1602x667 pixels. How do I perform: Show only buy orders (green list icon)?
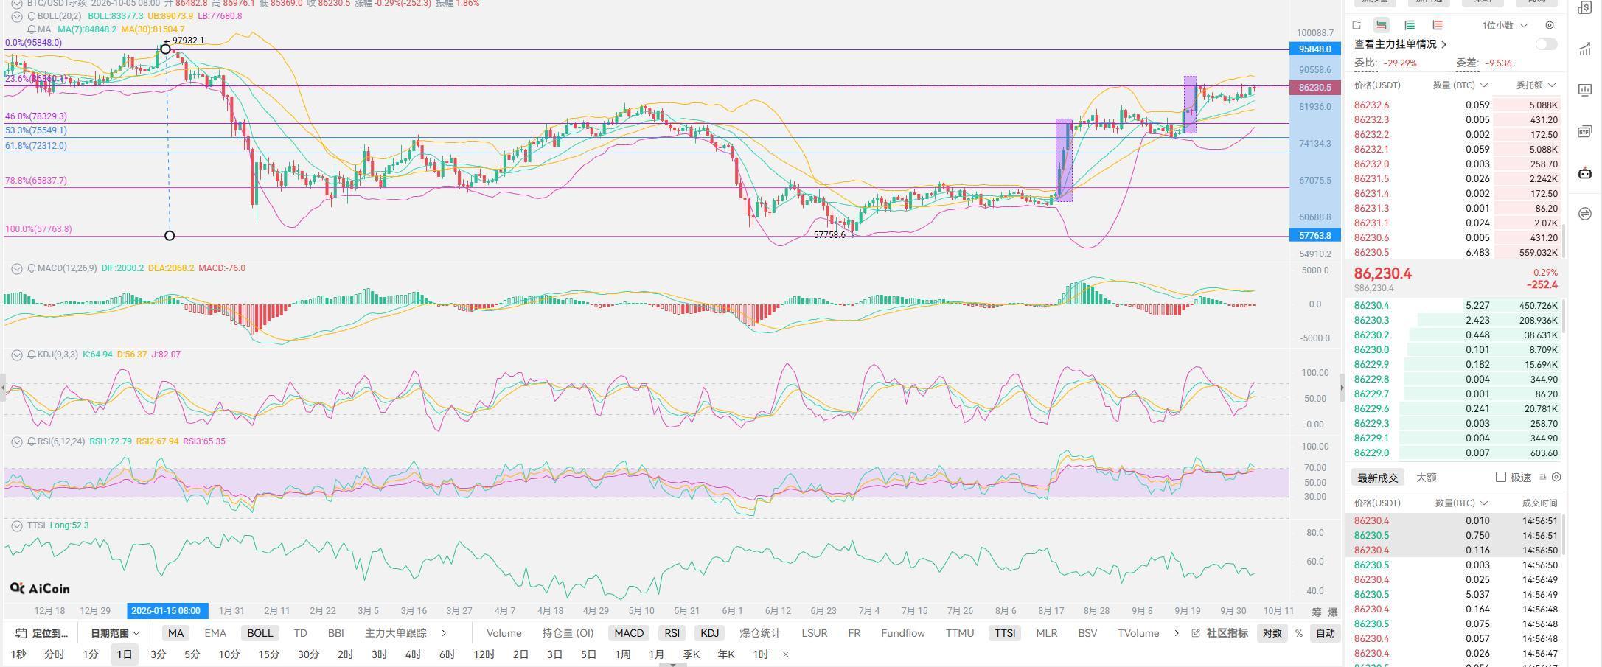[1410, 25]
